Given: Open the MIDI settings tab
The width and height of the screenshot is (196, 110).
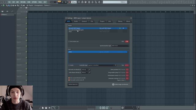Looking at the screenshot, I should (x=69, y=21).
